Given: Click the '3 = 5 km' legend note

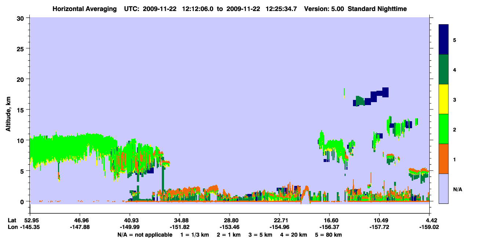Looking at the screenshot, I should 261,235.
